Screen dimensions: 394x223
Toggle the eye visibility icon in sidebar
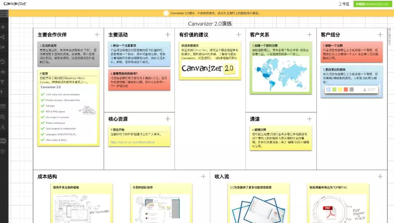[x=3, y=72]
